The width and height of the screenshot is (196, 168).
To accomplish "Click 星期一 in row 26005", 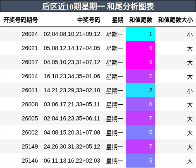I will tap(115, 119).
